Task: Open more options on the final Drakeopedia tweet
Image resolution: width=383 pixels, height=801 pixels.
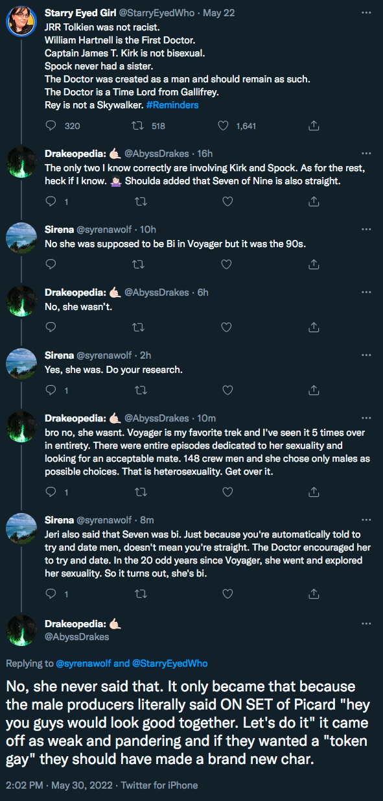Action: point(366,625)
